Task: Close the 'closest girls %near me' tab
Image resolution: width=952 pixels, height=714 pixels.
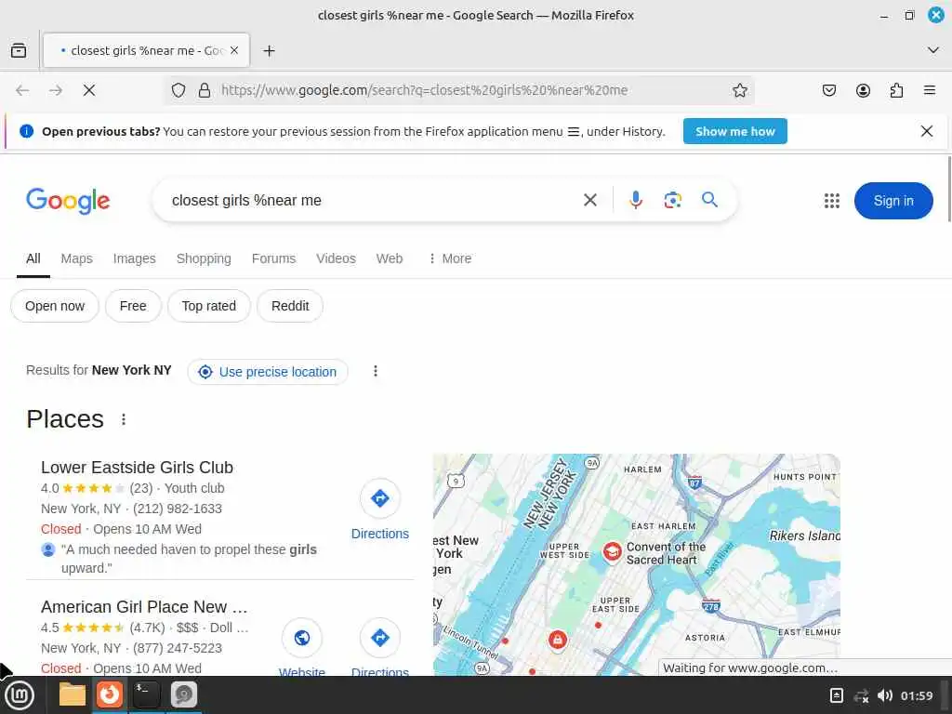Action: click(x=234, y=50)
